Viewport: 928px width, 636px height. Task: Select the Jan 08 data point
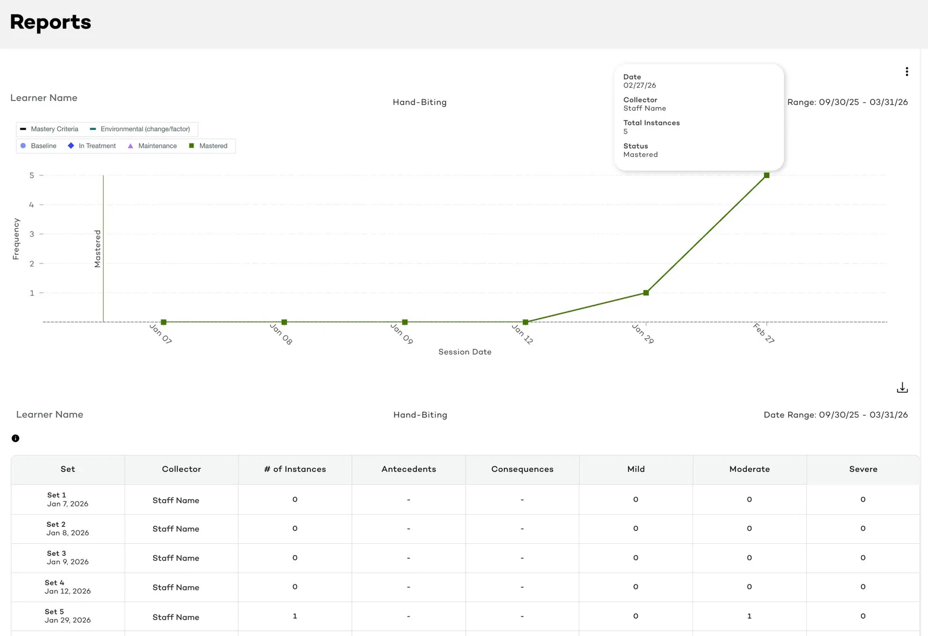point(284,322)
